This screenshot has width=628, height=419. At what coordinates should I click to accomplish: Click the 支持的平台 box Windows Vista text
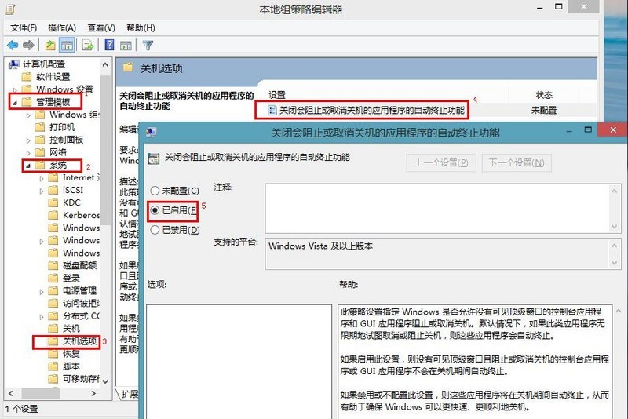[320, 246]
